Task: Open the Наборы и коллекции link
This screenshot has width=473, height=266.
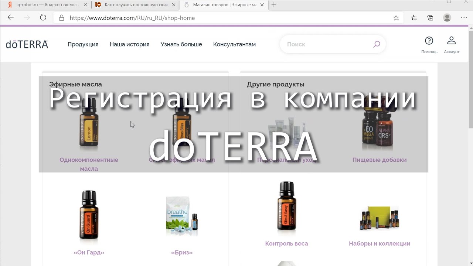Action: click(x=380, y=244)
